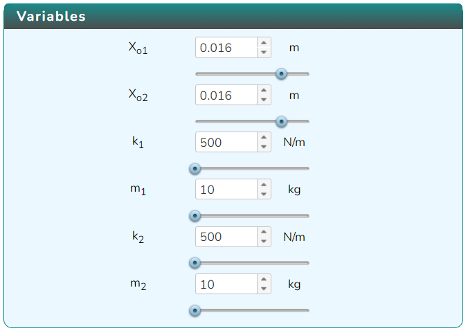This screenshot has width=468, height=333.
Task: Focus the m2 input field showing 10
Action: 226,284
